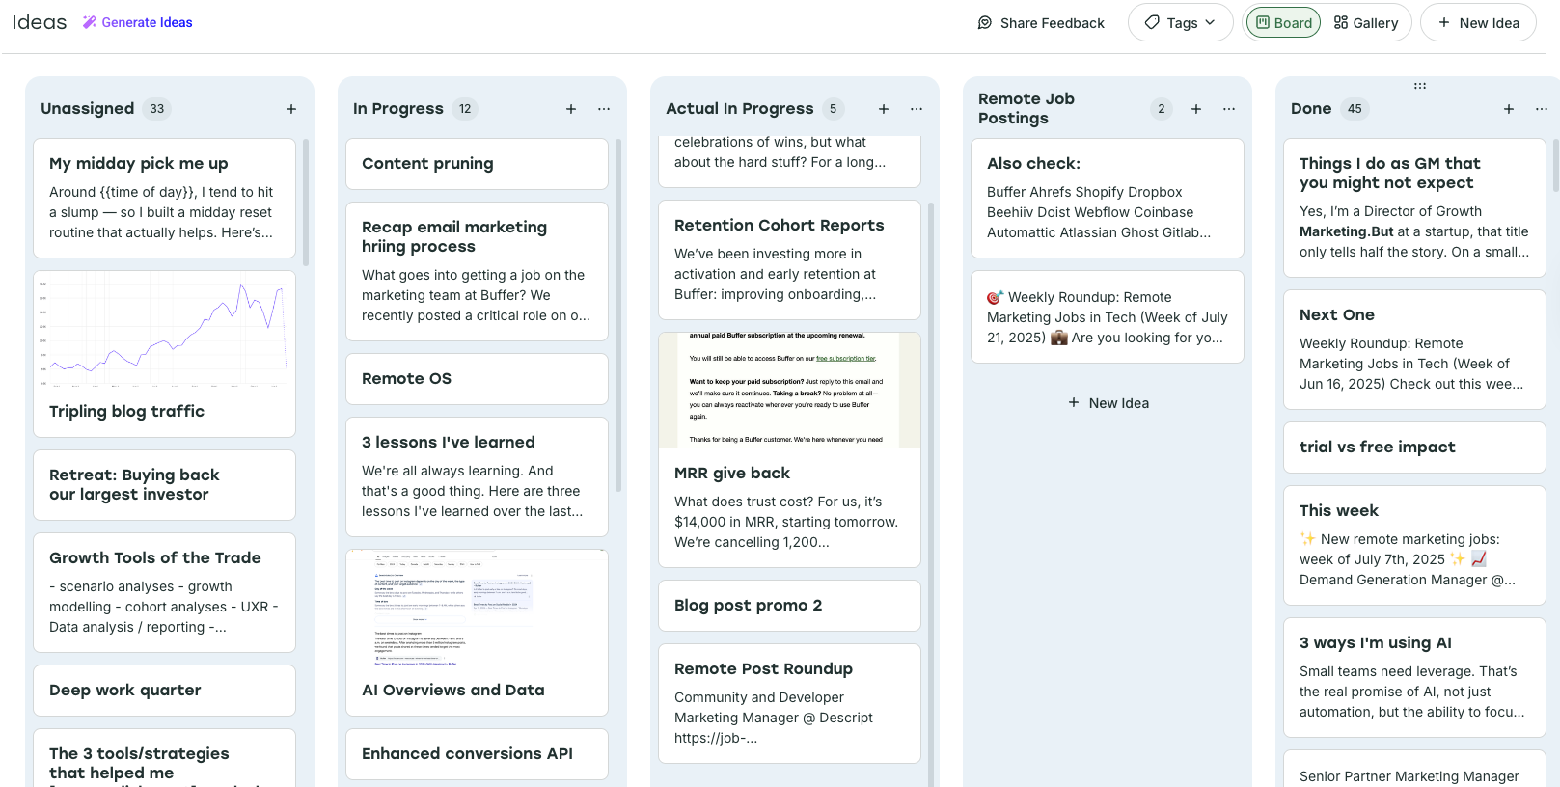The width and height of the screenshot is (1560, 787).
Task: Switch to Gallery view
Action: pos(1365,23)
